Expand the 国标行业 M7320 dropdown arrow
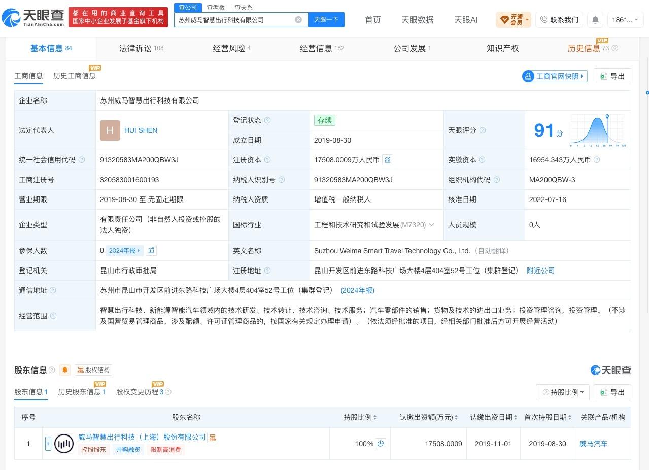Image resolution: width=649 pixels, height=470 pixels. (x=431, y=225)
